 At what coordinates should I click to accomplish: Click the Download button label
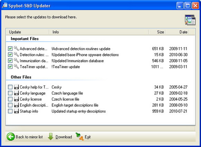point(63,137)
